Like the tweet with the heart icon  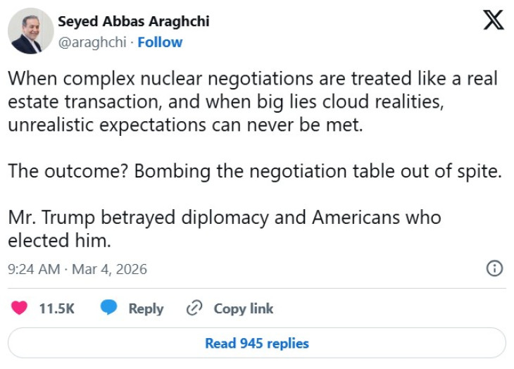click(20, 308)
